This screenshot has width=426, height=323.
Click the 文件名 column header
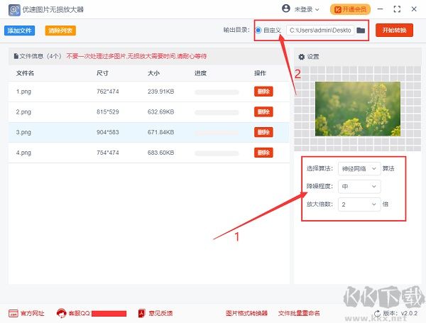click(x=25, y=73)
